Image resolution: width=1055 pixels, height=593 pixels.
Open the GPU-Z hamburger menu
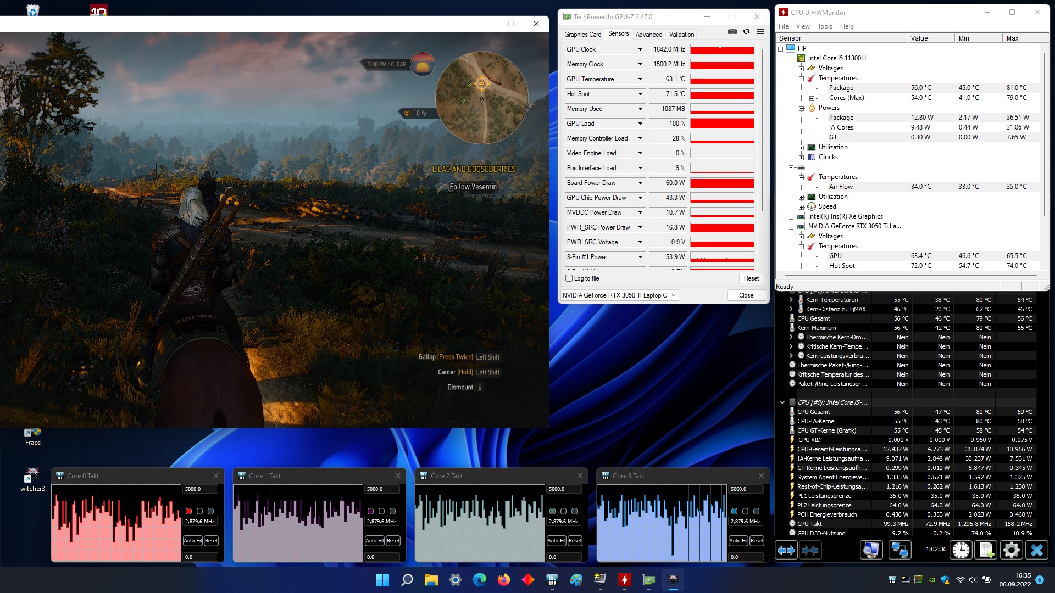click(x=760, y=32)
